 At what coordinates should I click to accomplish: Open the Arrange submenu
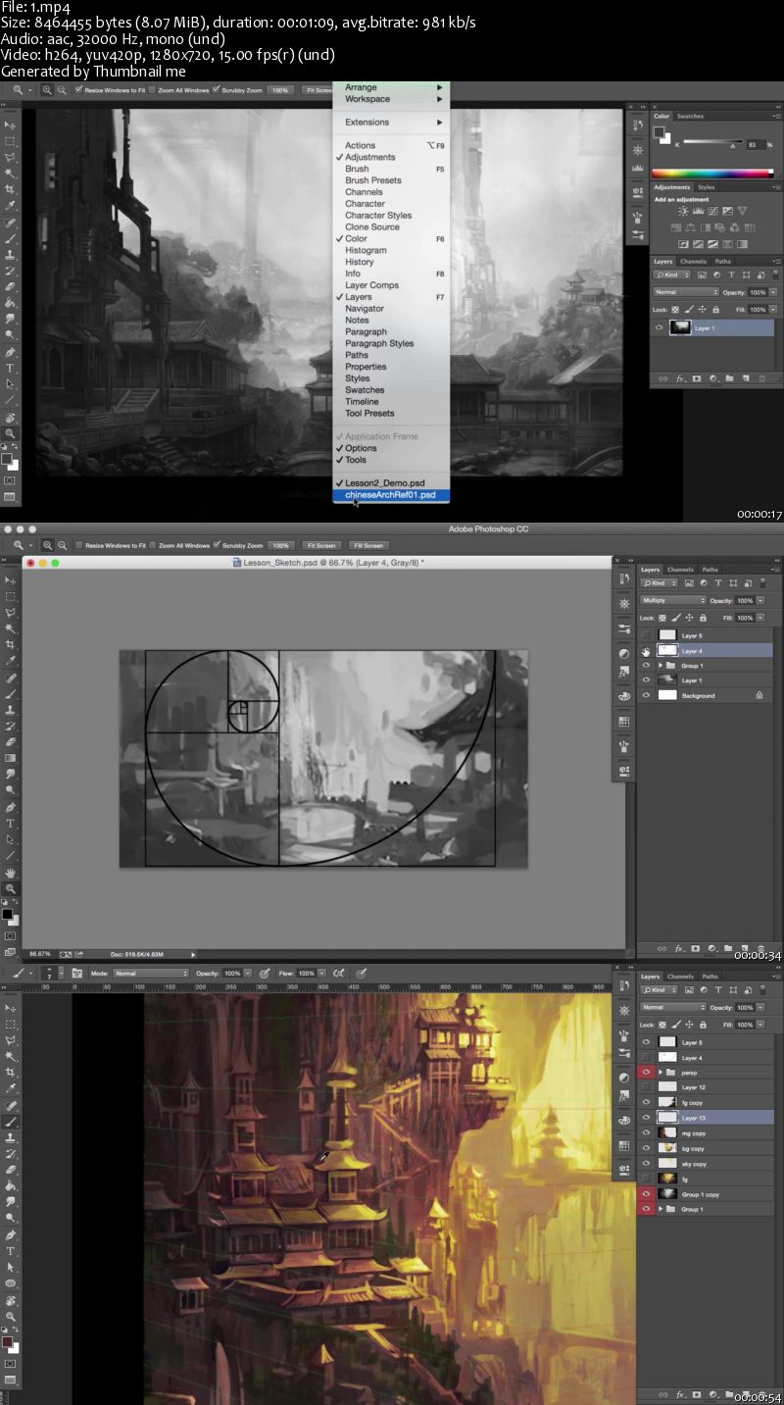pyautogui.click(x=392, y=87)
